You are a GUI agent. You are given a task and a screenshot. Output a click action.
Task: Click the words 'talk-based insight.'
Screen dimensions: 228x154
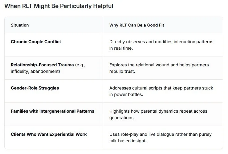tap(128, 141)
